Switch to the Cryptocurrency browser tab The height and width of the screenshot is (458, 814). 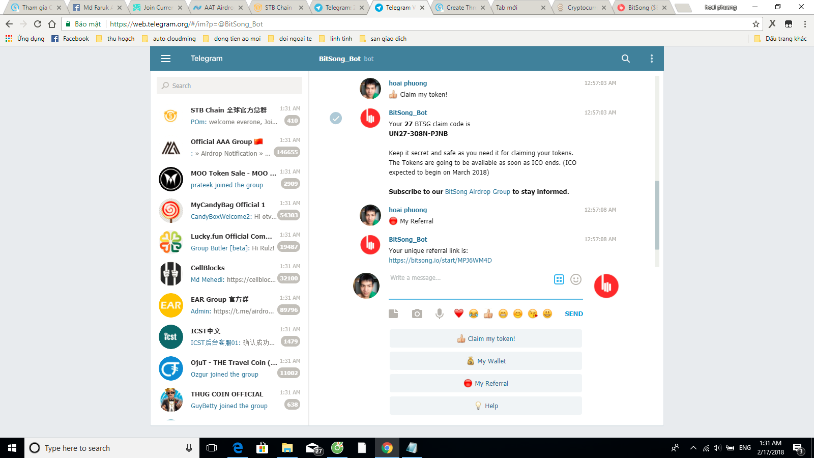581,8
